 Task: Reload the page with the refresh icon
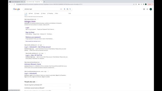click(14, 4)
